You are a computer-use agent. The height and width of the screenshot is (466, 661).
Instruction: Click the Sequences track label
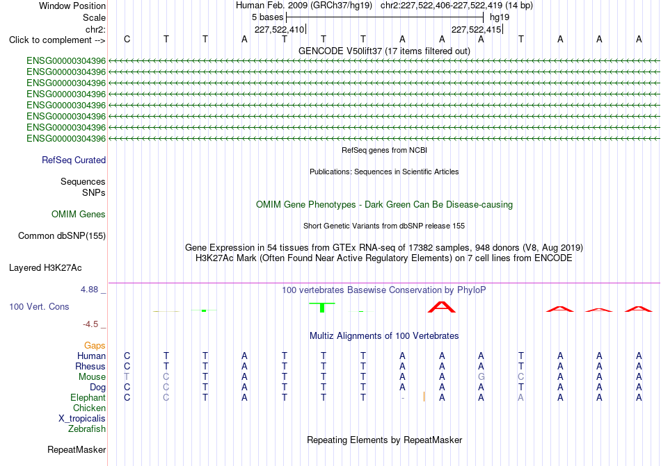83,182
